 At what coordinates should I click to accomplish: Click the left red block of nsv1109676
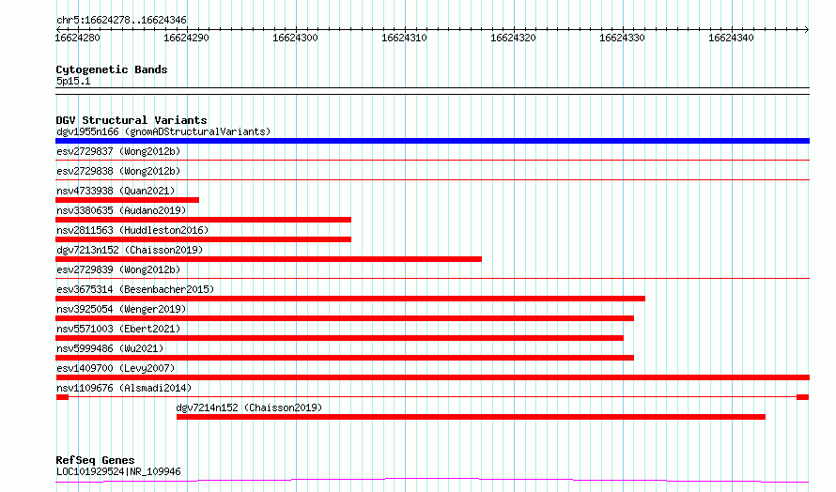pos(62,397)
